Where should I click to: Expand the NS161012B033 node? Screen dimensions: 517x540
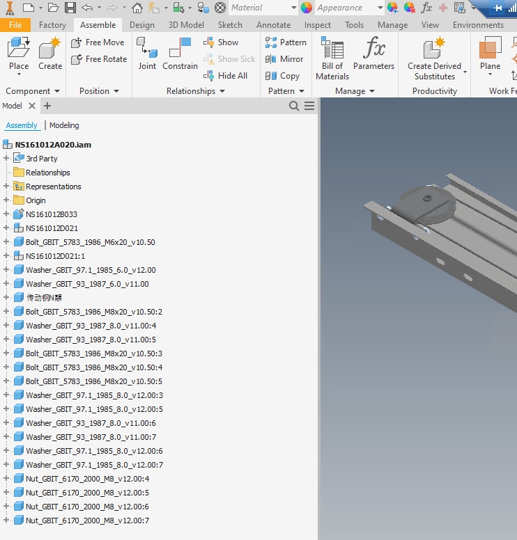click(6, 214)
